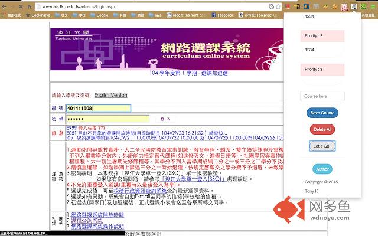Open the 課程查詢系統 link
Viewport: 378px width, 236px height.
click(x=87, y=221)
